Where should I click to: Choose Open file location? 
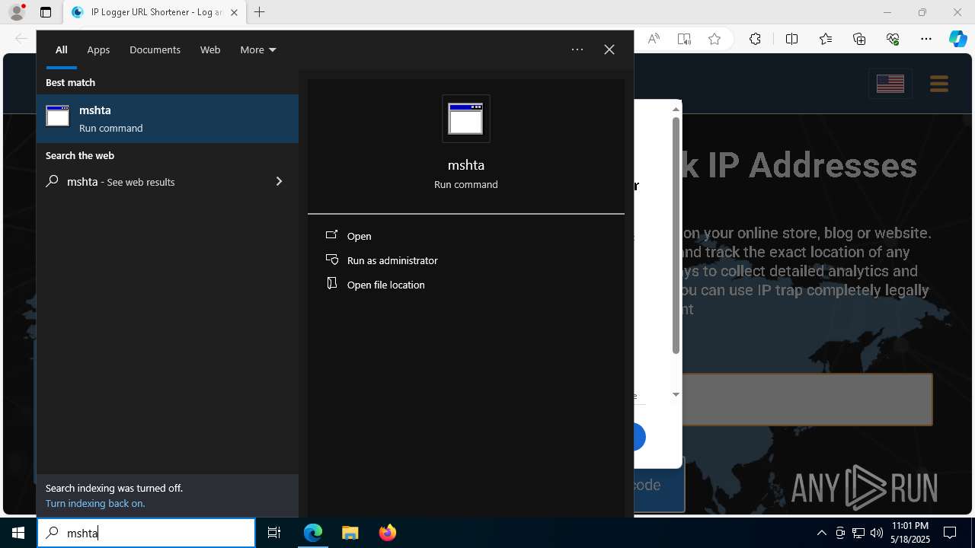coord(385,285)
